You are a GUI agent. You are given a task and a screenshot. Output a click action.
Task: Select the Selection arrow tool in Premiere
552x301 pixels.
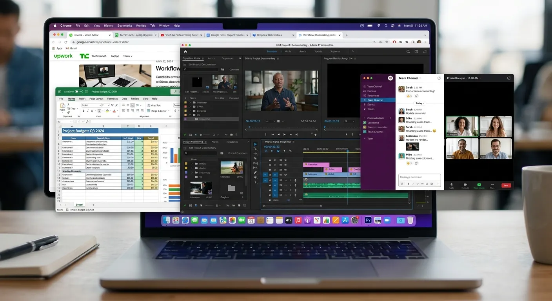(256, 144)
